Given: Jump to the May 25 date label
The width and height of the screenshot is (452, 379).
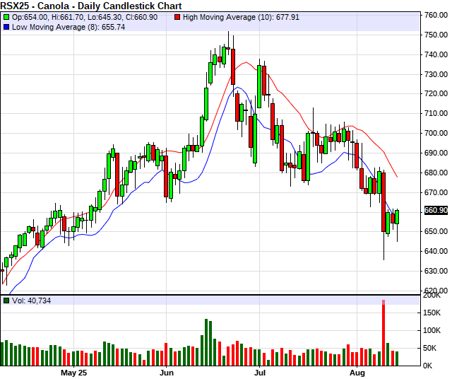Looking at the screenshot, I should 73,372.
